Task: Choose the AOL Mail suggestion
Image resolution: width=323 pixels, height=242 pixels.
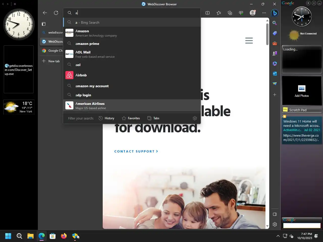Action: tap(132, 54)
